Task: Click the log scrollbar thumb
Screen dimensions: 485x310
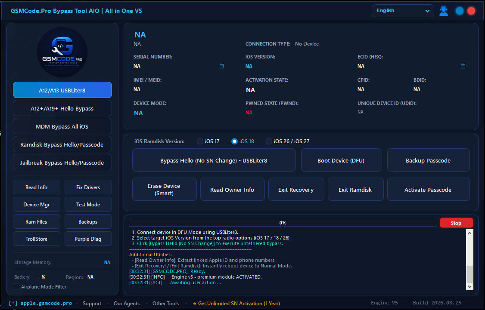Action: 469,274
